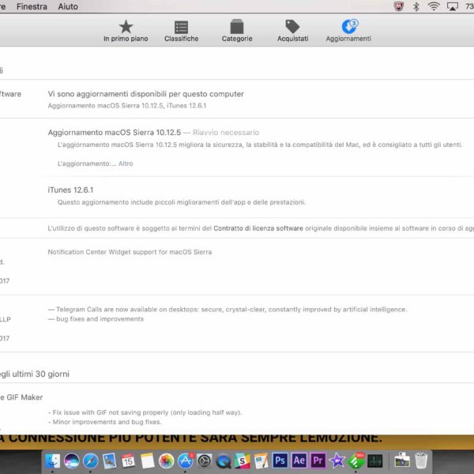Open the Bluetooth status menu
The height and width of the screenshot is (474, 474).
click(x=416, y=6)
